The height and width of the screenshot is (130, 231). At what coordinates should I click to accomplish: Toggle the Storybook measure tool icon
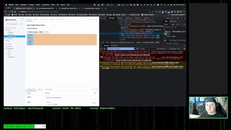[x=60, y=19]
